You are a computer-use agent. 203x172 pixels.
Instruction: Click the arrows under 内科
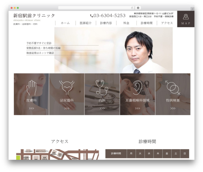click(x=102, y=108)
